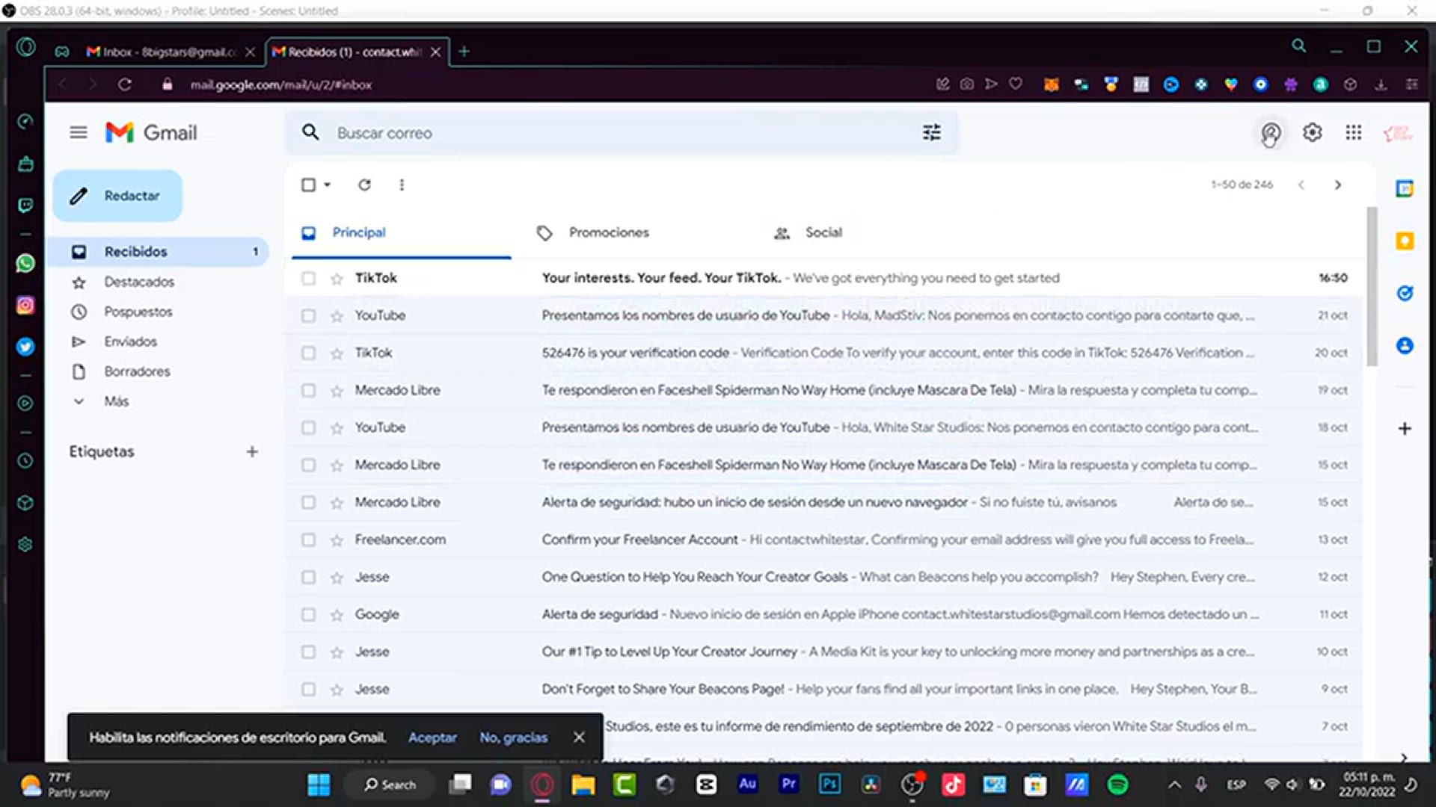
Task: Open WhatsApp in the Opera sidebar
Action: [x=25, y=263]
